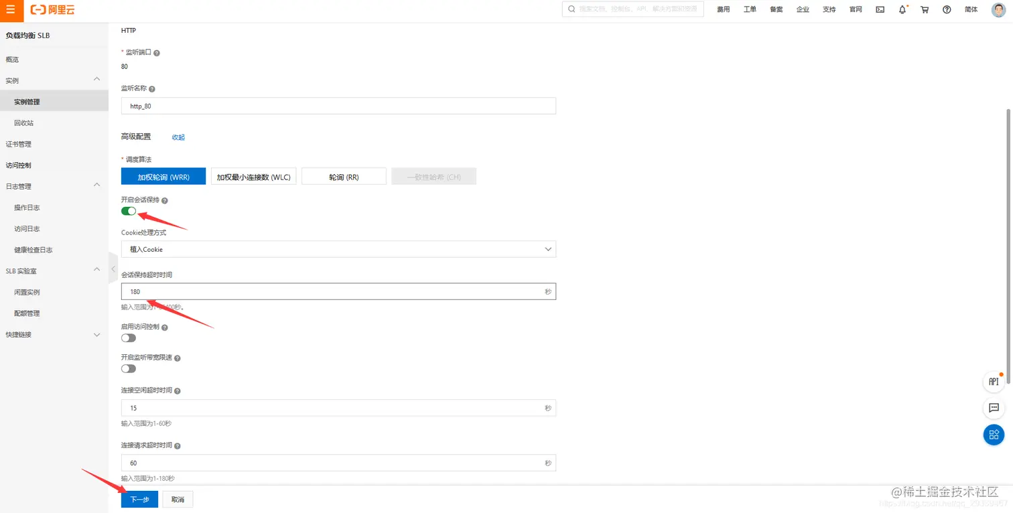Show help for 监听端口
The image size is (1013, 513).
[157, 53]
